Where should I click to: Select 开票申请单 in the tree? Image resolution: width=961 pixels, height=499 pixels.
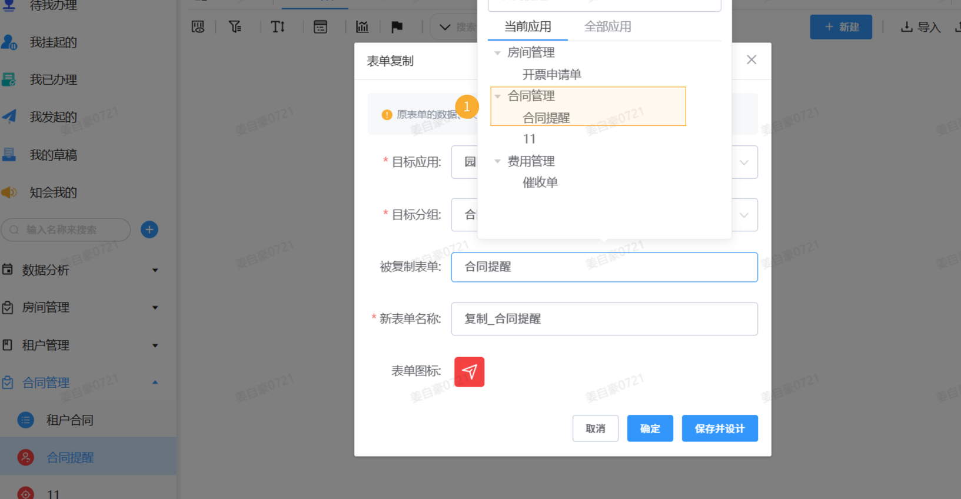pos(552,75)
